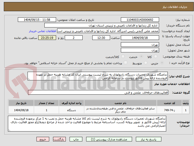194x146 pixels.
Task: Click the quantity cell 1 in table row
Action: (46, 110)
